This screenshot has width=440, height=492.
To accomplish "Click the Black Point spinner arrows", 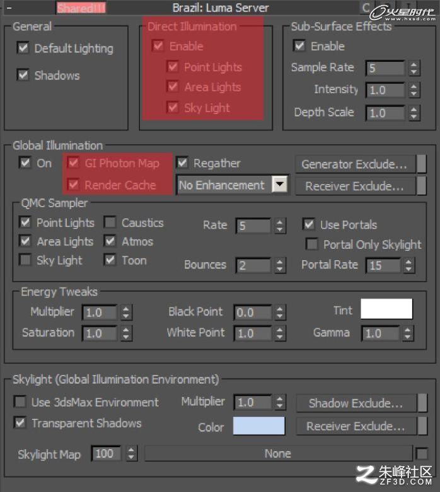I will click(279, 312).
